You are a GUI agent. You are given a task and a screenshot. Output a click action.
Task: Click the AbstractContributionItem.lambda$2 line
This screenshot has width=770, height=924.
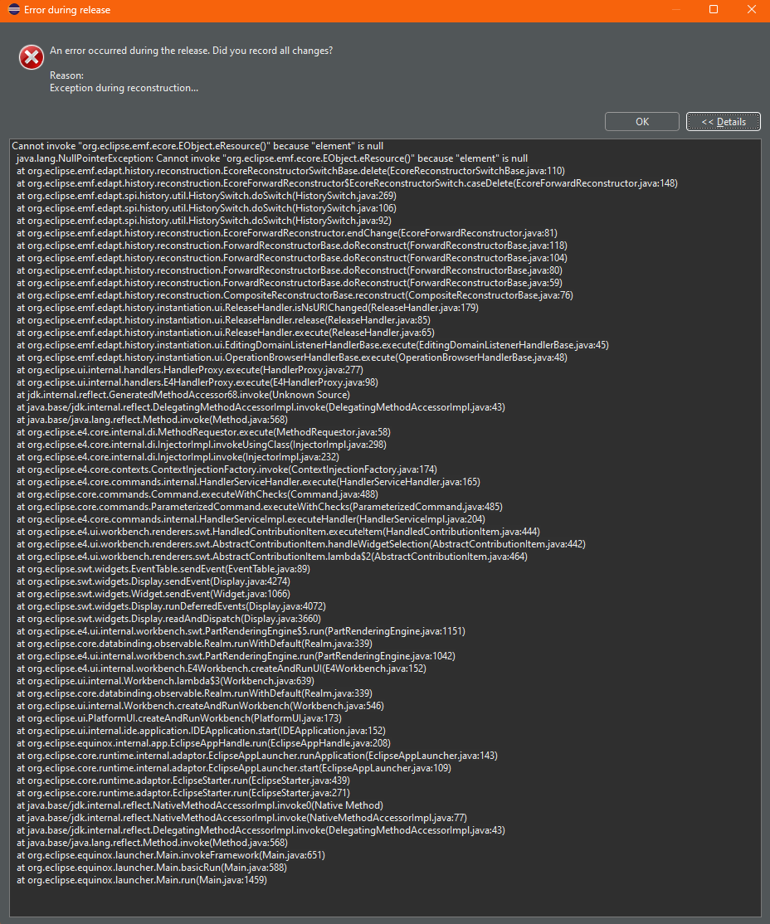pos(272,556)
